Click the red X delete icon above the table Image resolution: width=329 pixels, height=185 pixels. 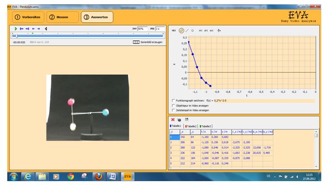click(173, 120)
